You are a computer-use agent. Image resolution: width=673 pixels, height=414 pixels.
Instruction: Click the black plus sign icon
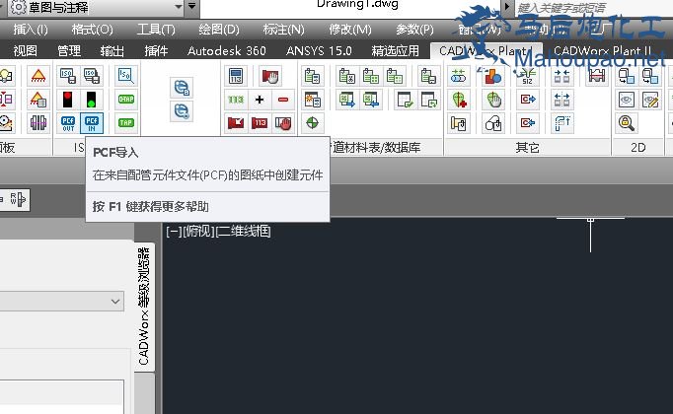(x=260, y=100)
